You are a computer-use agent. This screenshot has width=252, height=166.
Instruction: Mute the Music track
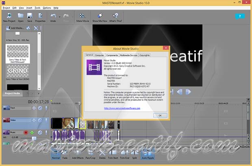(x=40, y=133)
